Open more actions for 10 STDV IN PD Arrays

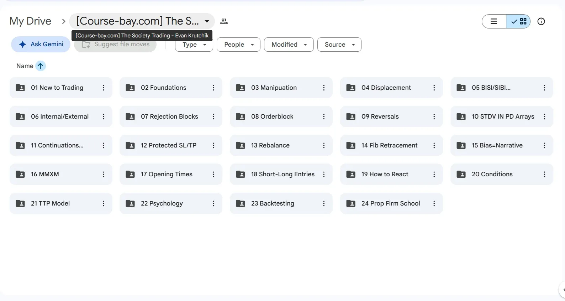pos(544,116)
